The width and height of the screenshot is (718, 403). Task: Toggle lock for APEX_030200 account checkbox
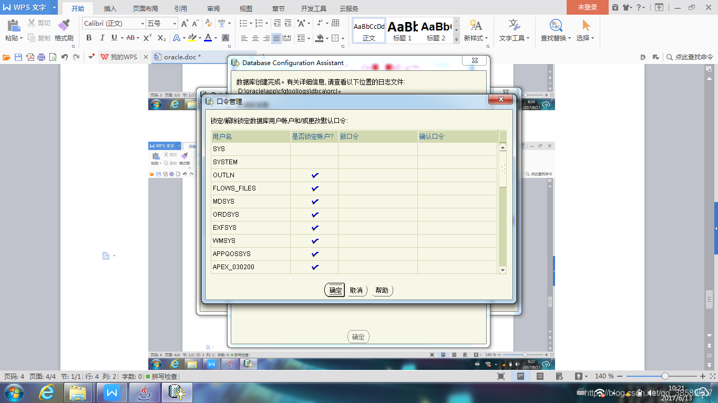(315, 267)
